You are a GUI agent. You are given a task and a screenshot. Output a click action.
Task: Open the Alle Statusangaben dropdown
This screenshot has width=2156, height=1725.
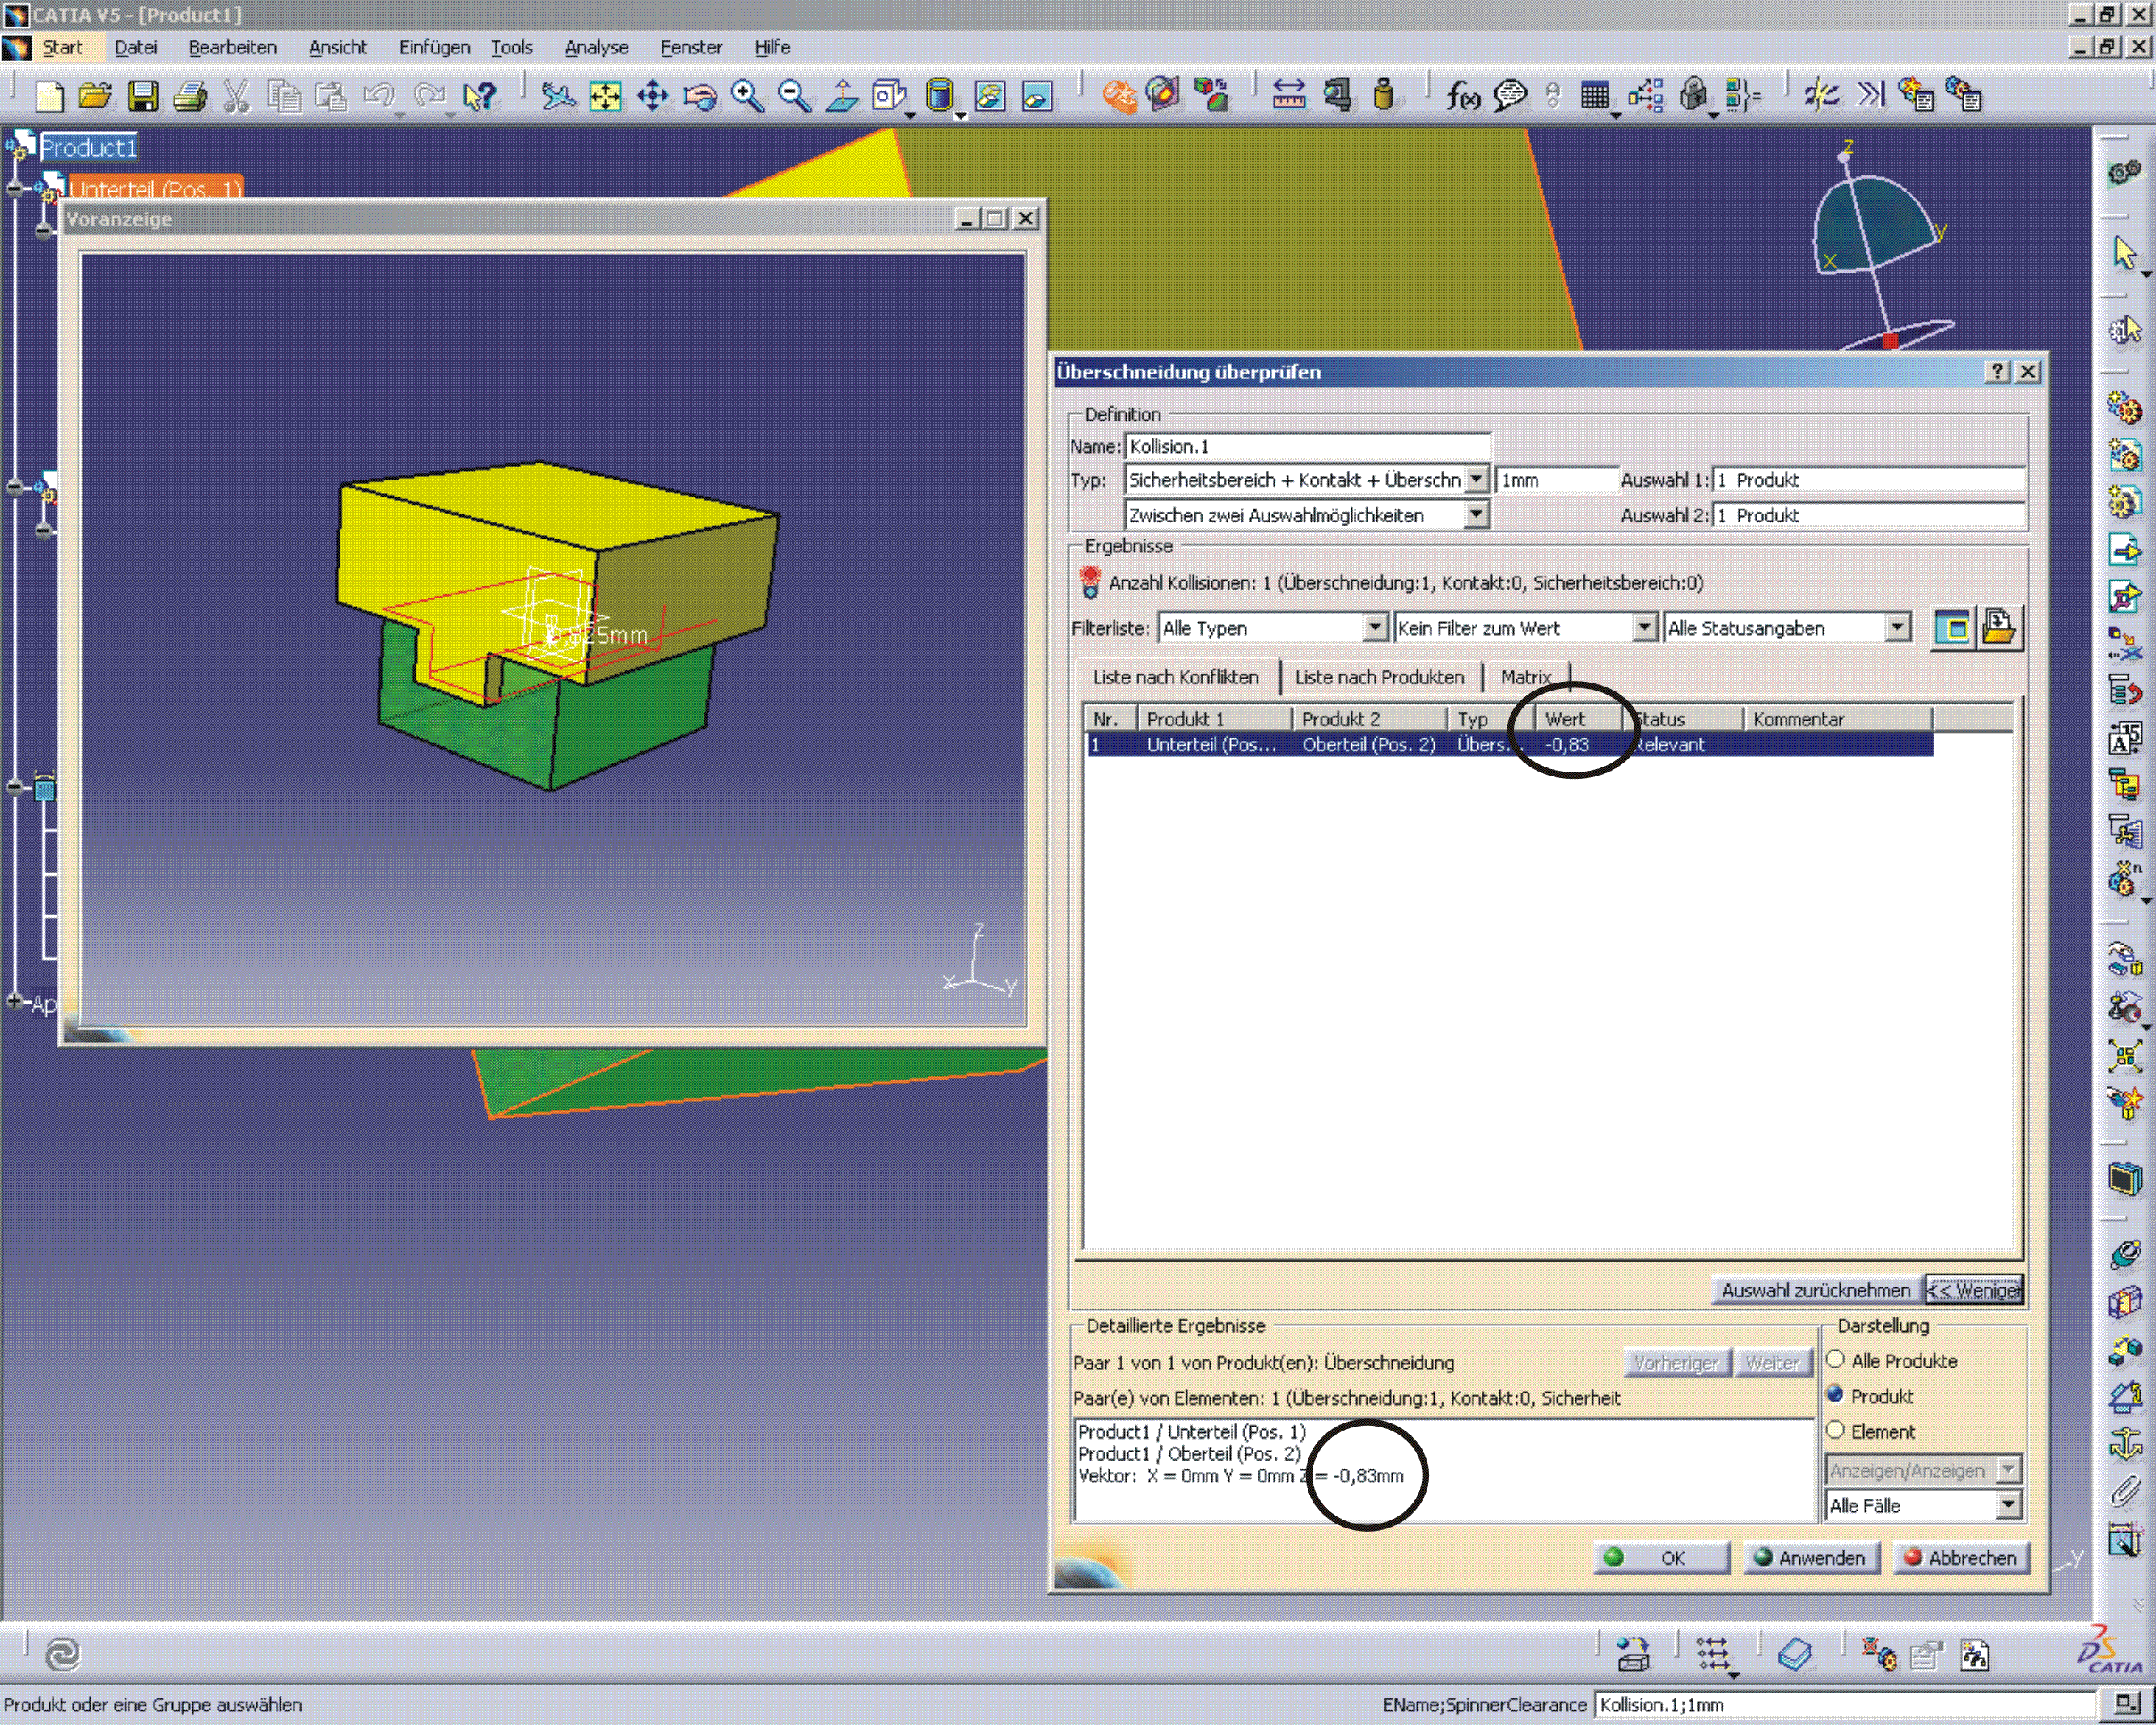1898,627
